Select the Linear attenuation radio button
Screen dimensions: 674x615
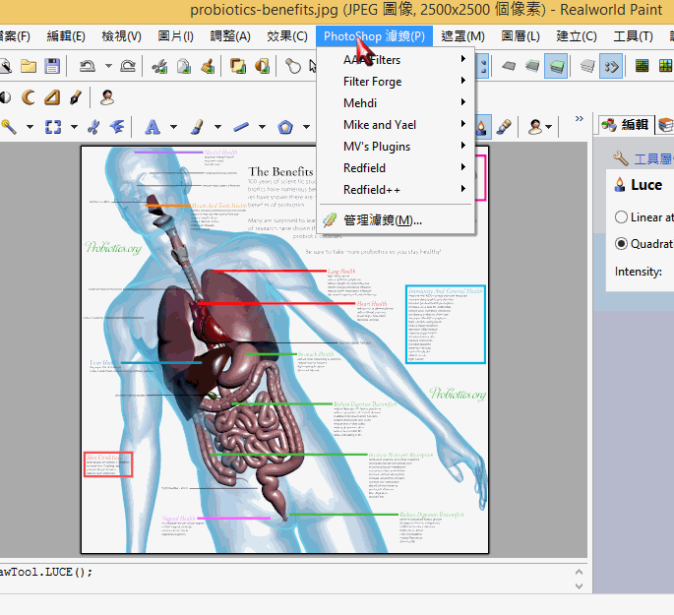tap(621, 217)
